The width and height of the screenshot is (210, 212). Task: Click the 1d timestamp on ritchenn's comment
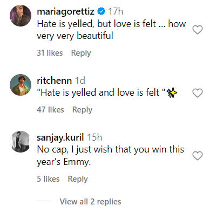point(80,81)
